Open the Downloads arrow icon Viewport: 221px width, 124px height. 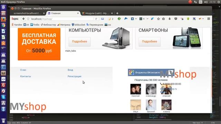170,19
